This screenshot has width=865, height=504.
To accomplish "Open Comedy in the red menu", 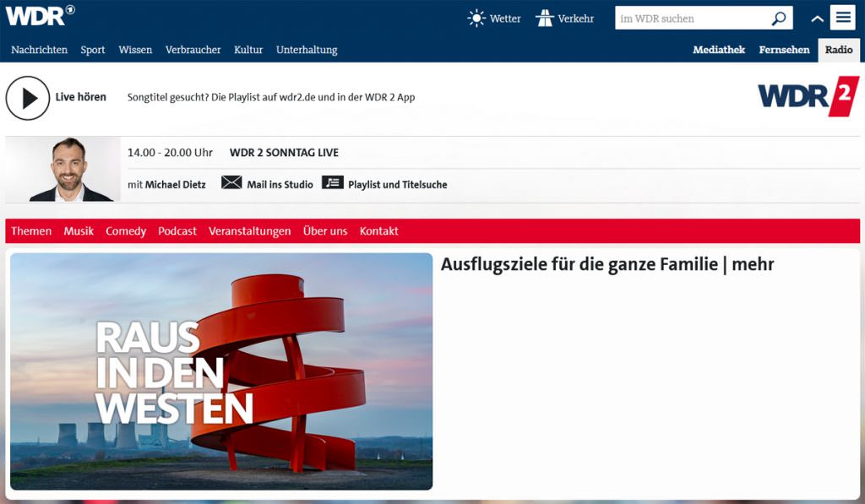I will (x=126, y=231).
